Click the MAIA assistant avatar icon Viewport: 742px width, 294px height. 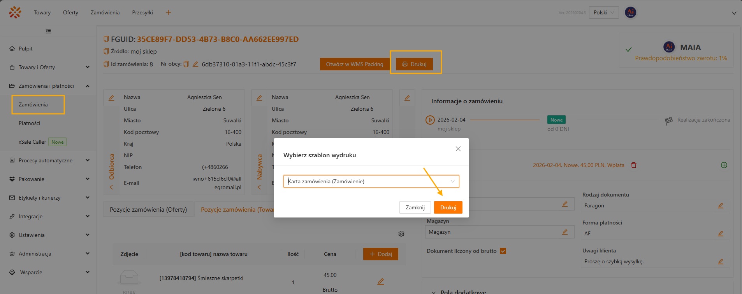coord(669,47)
